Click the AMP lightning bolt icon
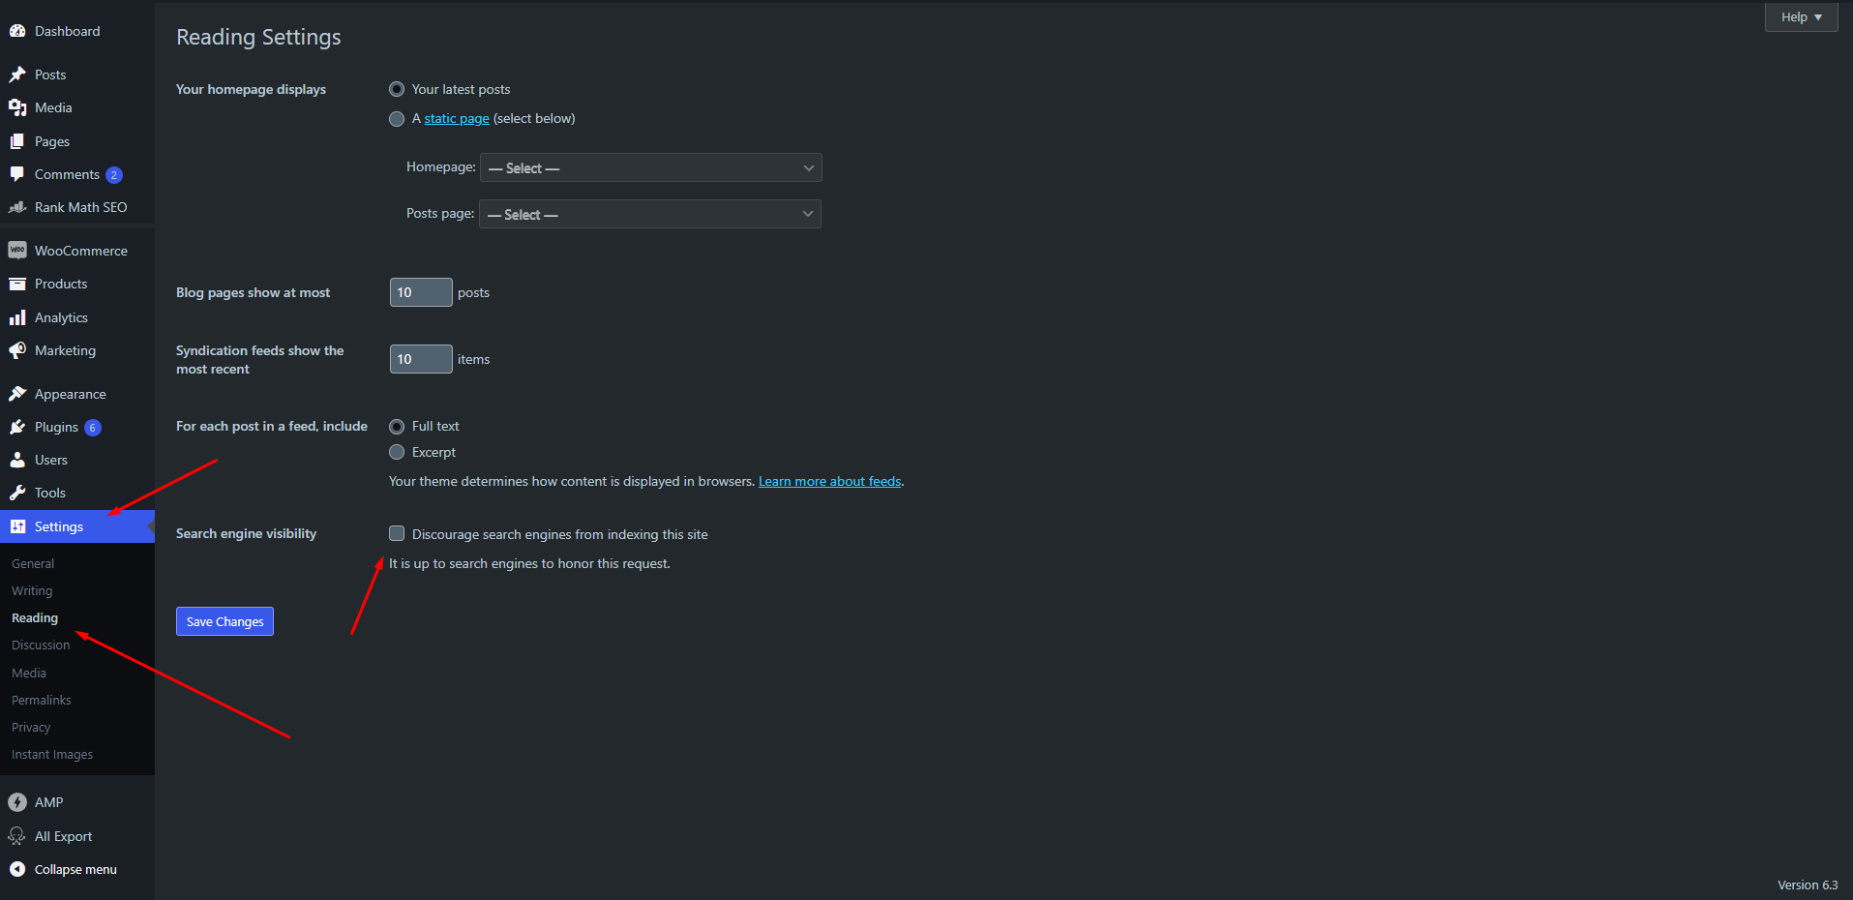Screen dimensions: 1853x900 [x=17, y=802]
